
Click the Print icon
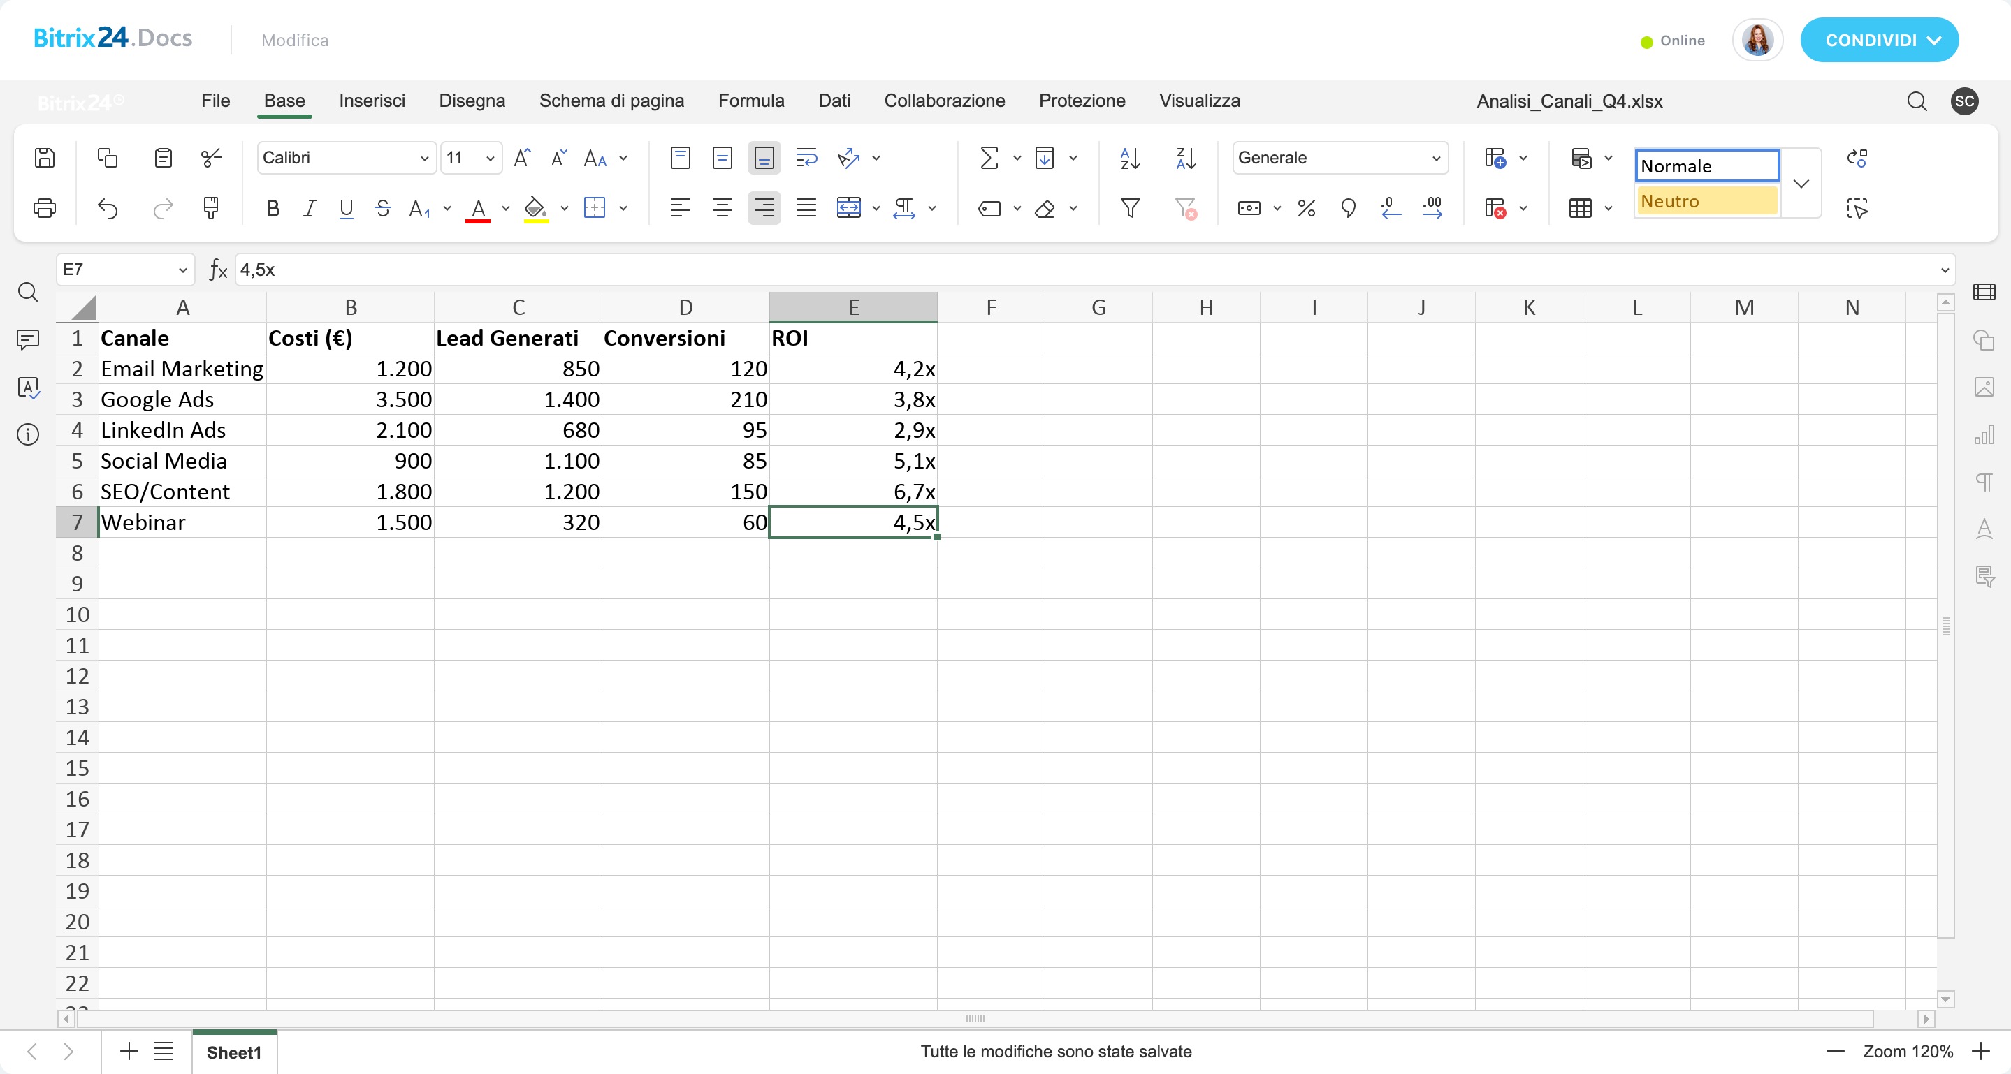click(45, 208)
